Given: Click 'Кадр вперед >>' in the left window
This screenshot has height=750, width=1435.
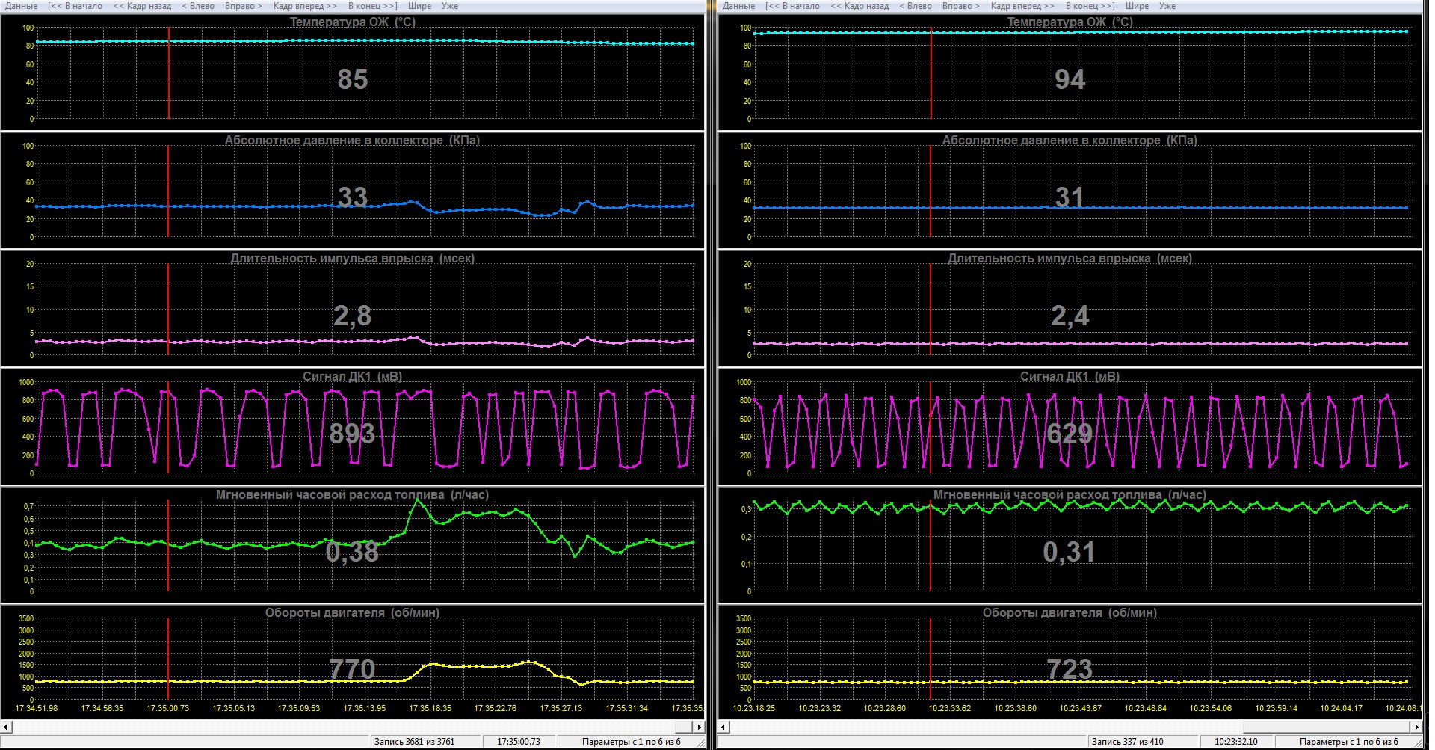Looking at the screenshot, I should 305,6.
